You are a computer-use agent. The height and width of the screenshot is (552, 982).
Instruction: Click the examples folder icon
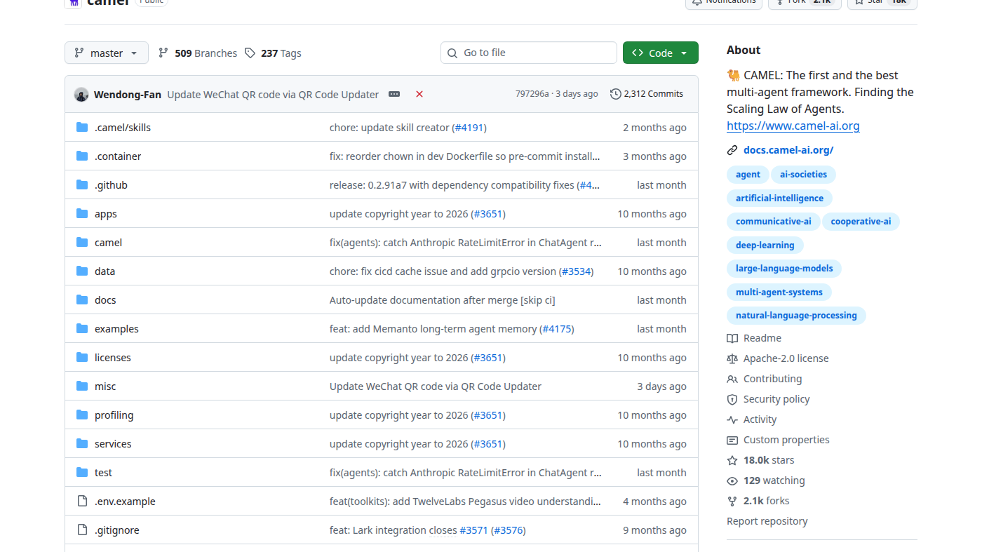(82, 329)
